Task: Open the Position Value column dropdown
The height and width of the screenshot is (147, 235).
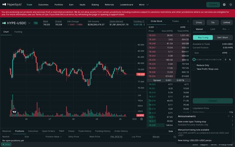Action: pyautogui.click(x=54, y=137)
